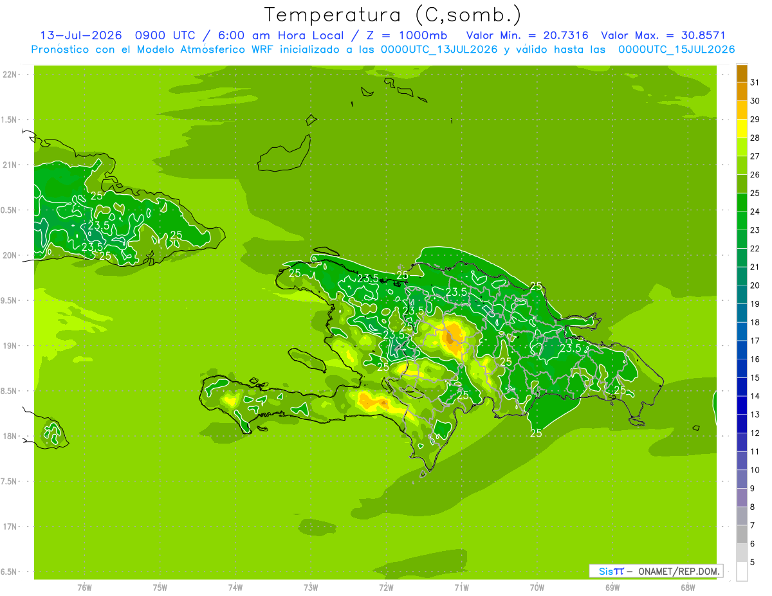772x596 pixels.
Task: Select the legend swatch between 30 and 31
Action: tap(742, 91)
